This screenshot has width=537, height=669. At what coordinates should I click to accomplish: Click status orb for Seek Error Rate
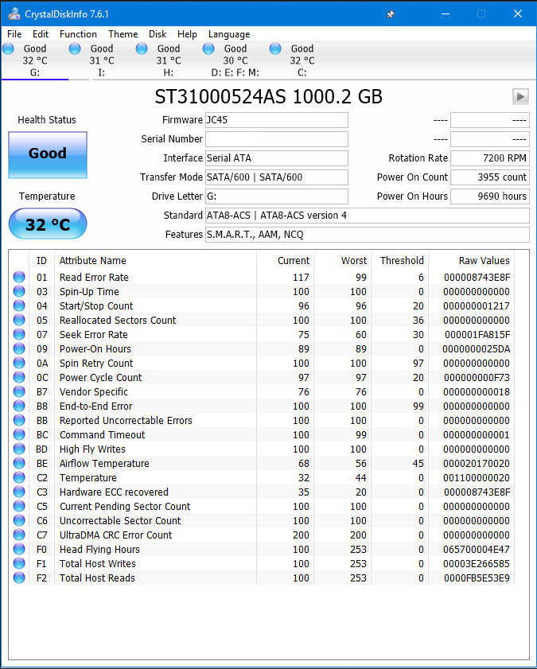pyautogui.click(x=19, y=334)
